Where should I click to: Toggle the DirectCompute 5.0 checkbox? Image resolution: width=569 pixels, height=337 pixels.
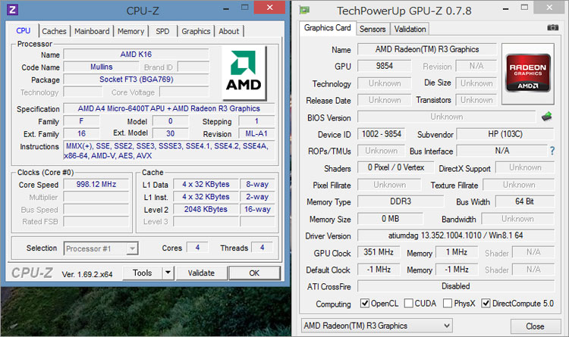486,303
